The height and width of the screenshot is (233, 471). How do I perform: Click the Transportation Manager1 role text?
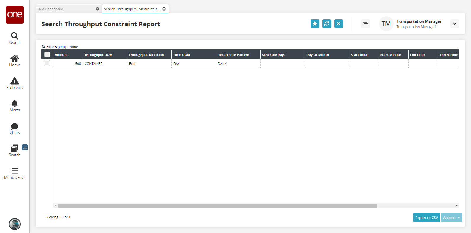pyautogui.click(x=417, y=27)
